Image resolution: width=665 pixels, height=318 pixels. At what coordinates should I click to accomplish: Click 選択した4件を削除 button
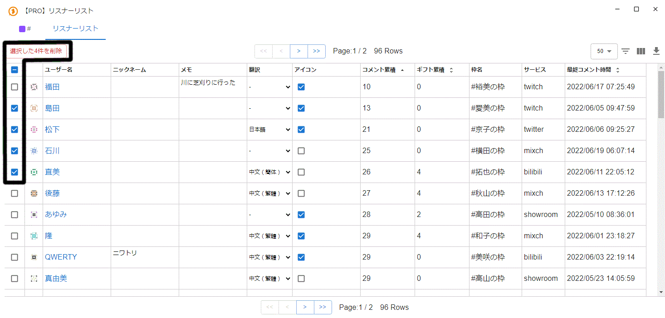click(36, 51)
